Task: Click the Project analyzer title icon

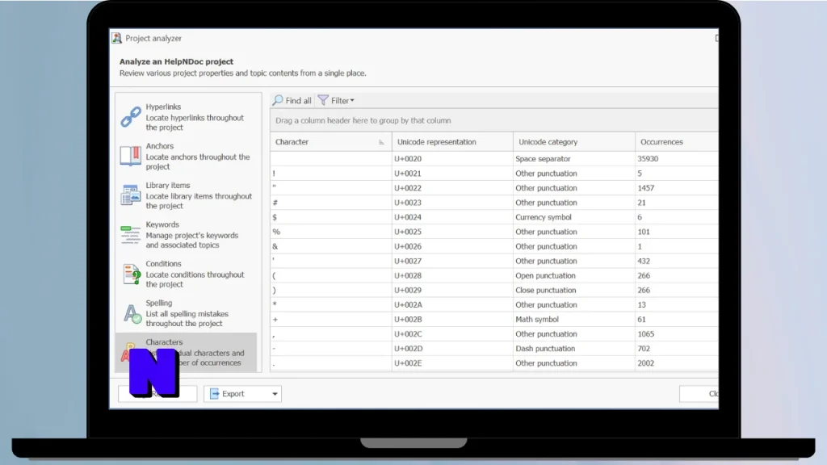Action: 116,38
